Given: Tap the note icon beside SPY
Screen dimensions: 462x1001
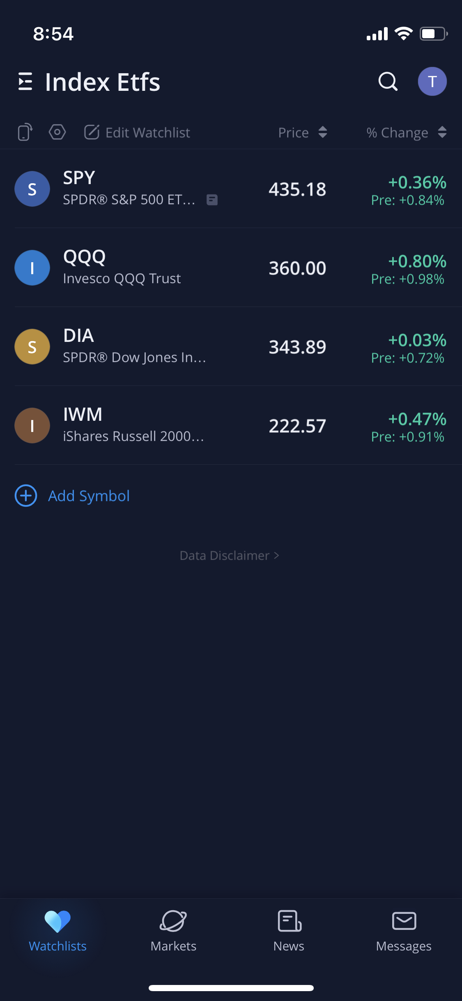Looking at the screenshot, I should click(212, 200).
